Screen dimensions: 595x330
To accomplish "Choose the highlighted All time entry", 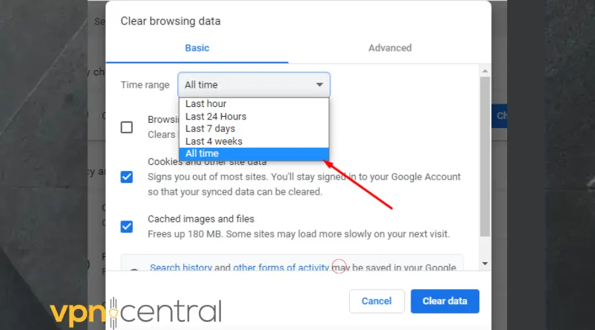I will (202, 154).
